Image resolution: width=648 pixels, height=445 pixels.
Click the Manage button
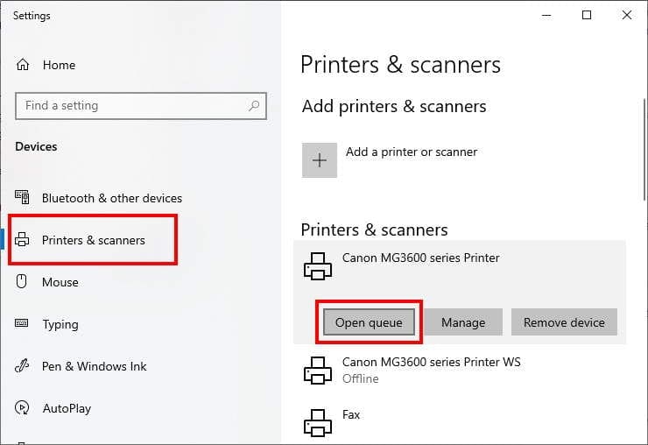[x=463, y=322]
